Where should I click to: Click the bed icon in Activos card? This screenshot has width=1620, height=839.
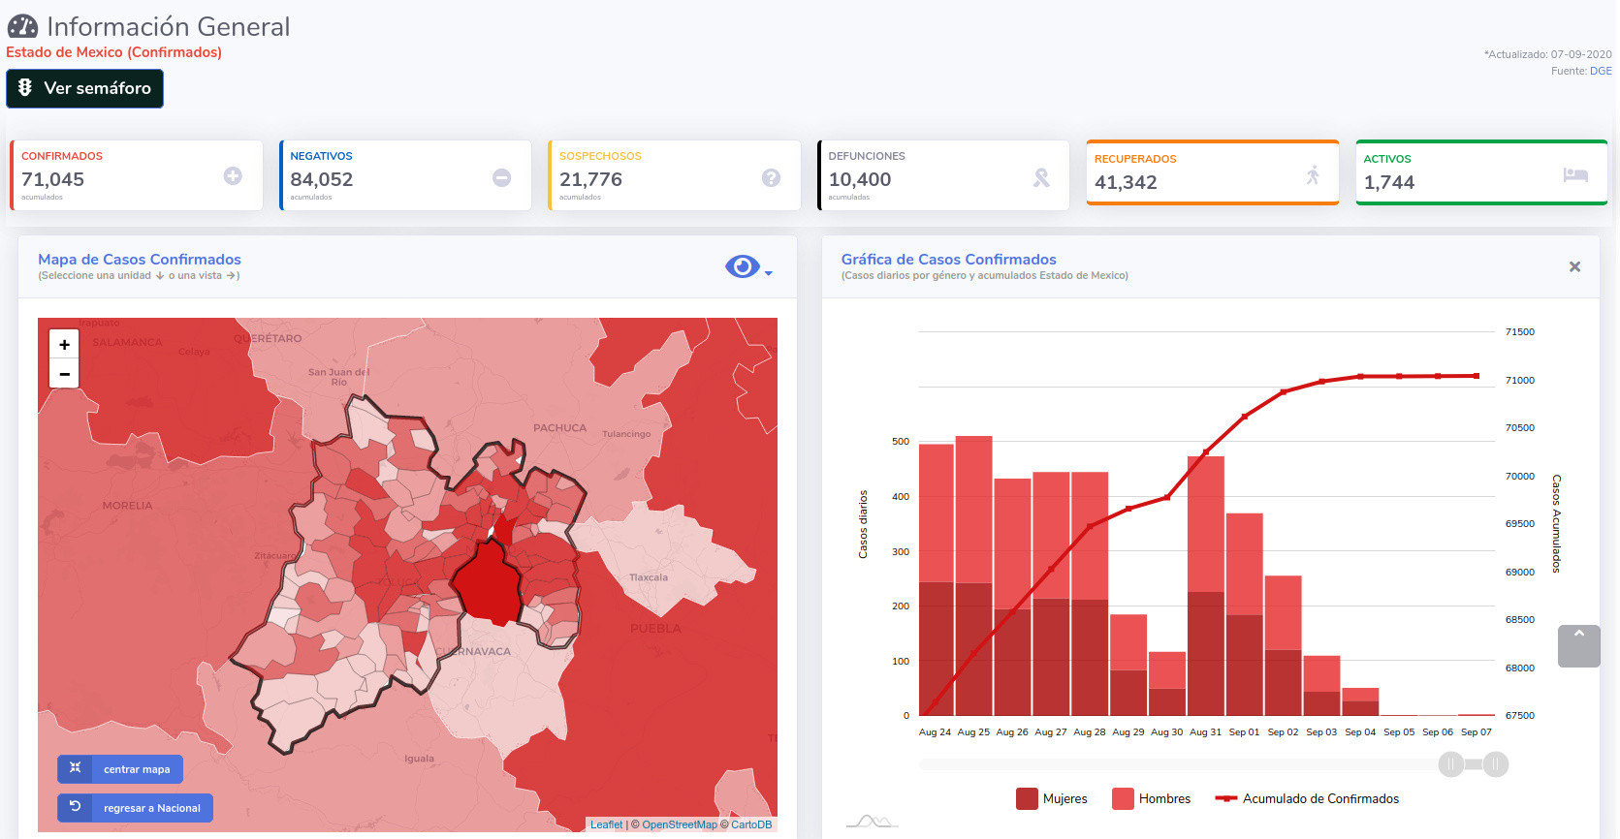tap(1575, 175)
